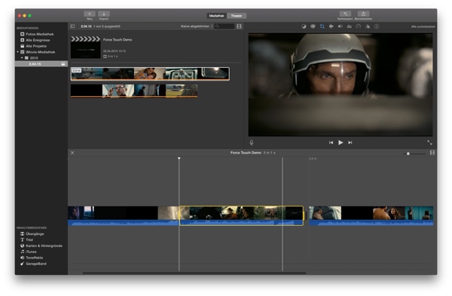
Task: Click the blue audio waveform of selected clip
Action: tap(241, 222)
